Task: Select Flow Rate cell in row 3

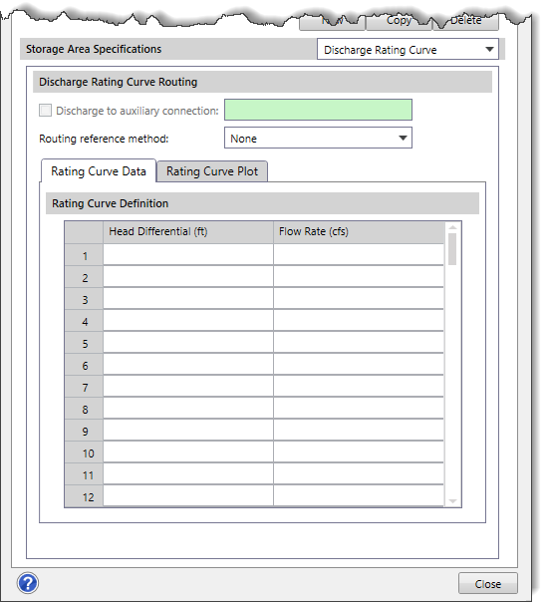Action: [359, 298]
